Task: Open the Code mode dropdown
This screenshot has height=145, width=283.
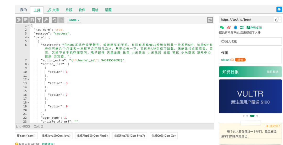Action: pos(74,20)
